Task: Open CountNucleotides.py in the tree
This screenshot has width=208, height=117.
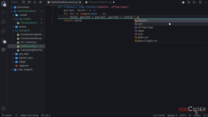Action: point(31,38)
